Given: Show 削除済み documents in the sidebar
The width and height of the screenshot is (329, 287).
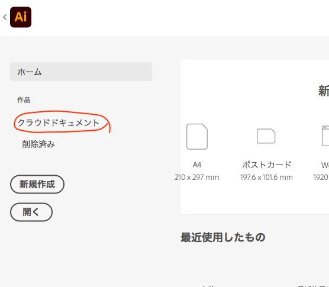Looking at the screenshot, I should (x=38, y=144).
